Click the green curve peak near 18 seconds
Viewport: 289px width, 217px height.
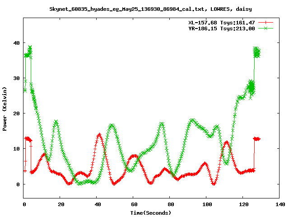(56, 122)
